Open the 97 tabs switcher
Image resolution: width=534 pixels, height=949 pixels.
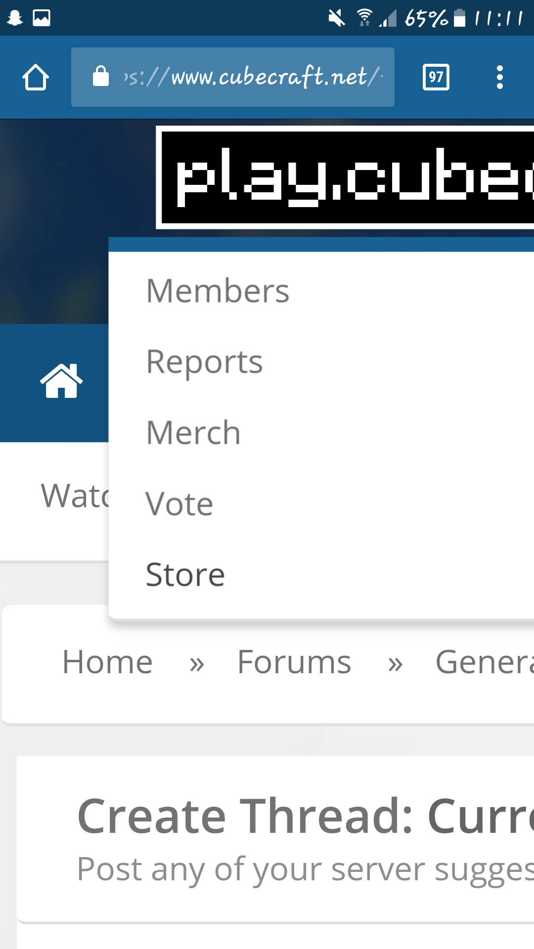coord(436,77)
